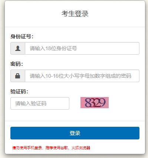Refresh the pink captcha image
This screenshot has height=158, width=148.
tap(95, 103)
